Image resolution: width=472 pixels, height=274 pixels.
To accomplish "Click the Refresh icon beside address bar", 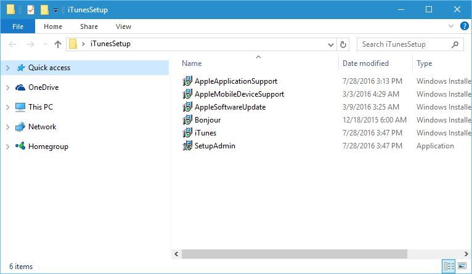I will tap(343, 44).
